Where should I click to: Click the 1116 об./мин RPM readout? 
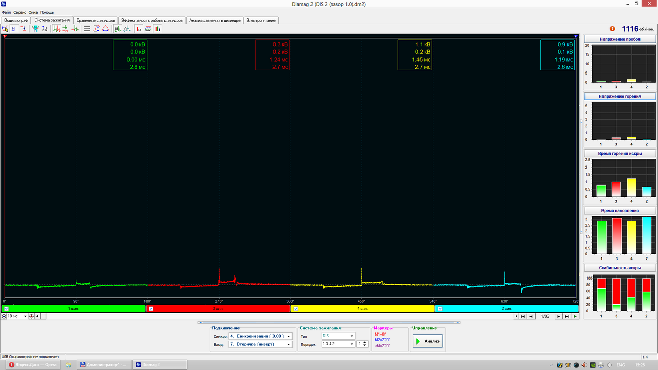pos(637,29)
